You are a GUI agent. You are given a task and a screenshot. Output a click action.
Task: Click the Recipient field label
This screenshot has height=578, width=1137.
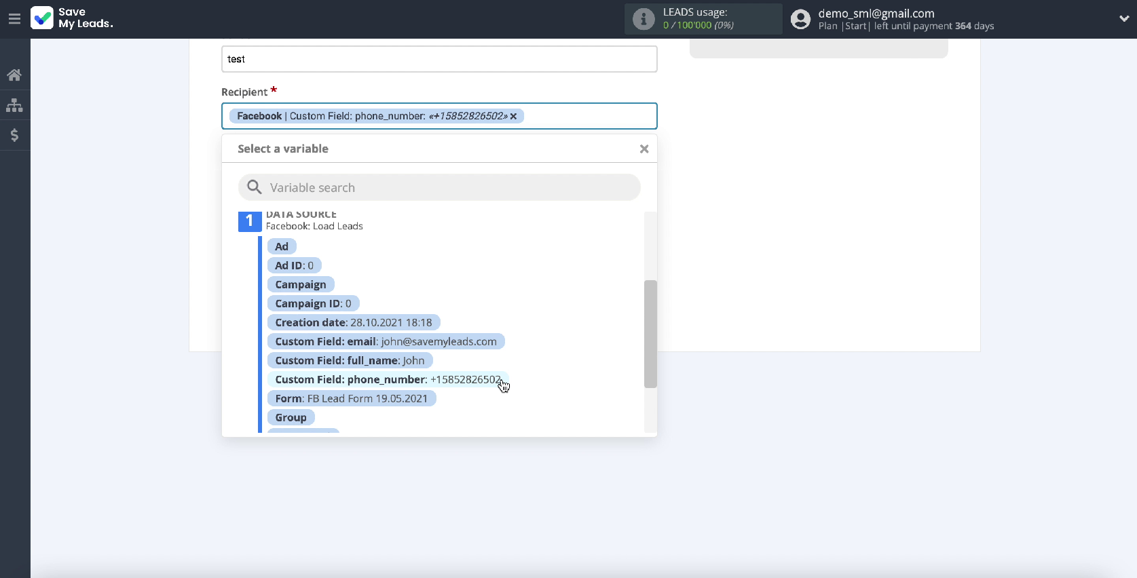(x=244, y=92)
